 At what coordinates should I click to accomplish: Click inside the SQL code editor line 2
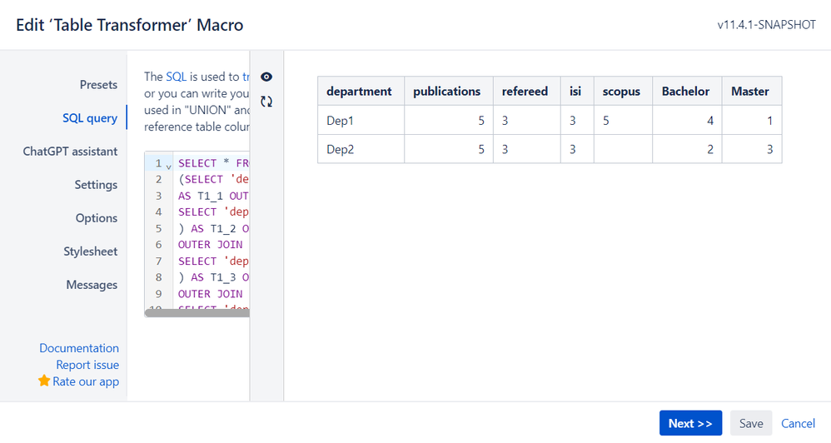[x=214, y=179]
